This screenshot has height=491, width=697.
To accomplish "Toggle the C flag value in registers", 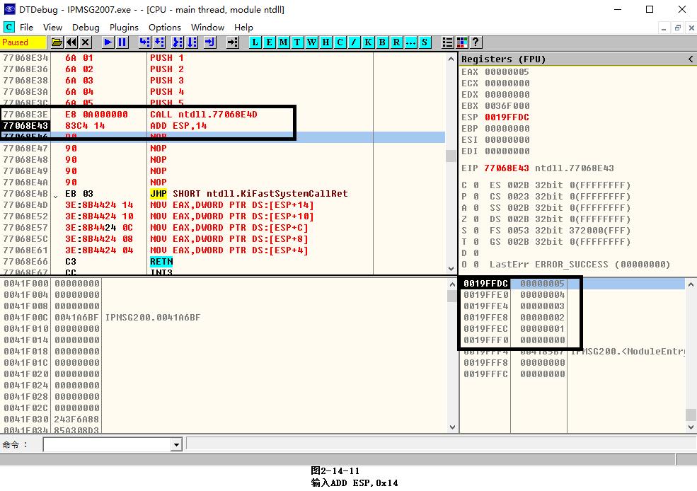I will pos(476,185).
